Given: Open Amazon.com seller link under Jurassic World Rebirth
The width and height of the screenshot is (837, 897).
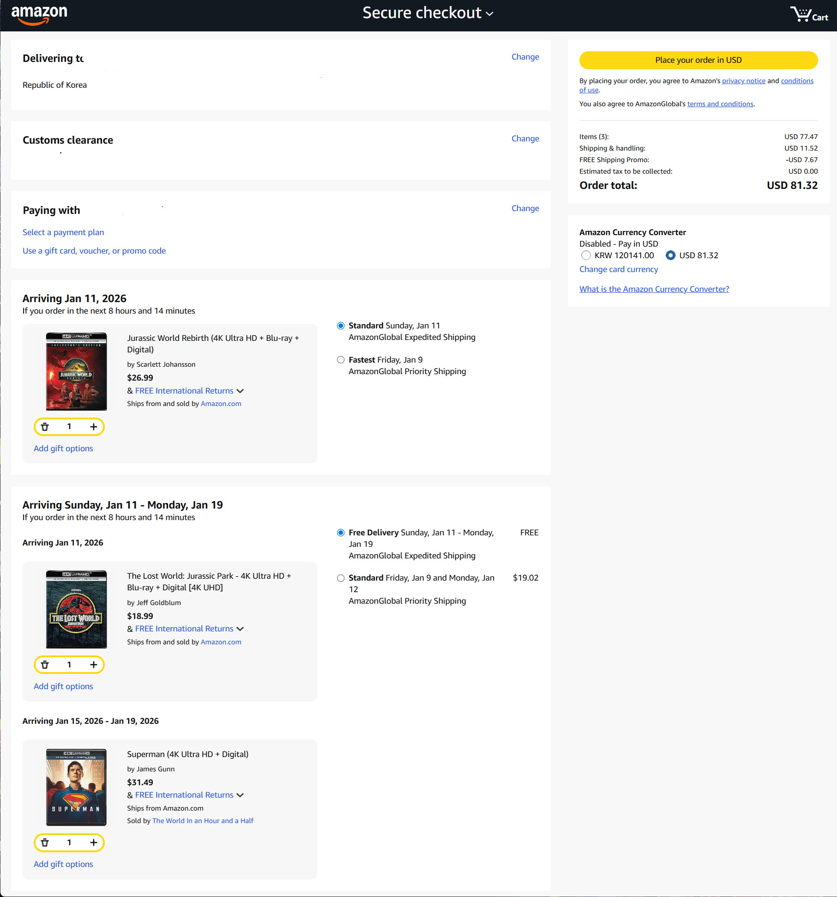Looking at the screenshot, I should point(221,404).
